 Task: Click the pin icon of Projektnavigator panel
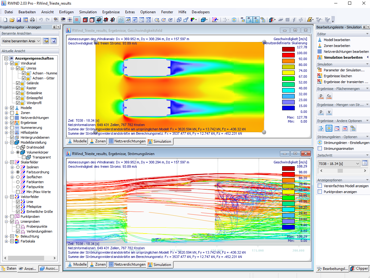click(x=54, y=27)
